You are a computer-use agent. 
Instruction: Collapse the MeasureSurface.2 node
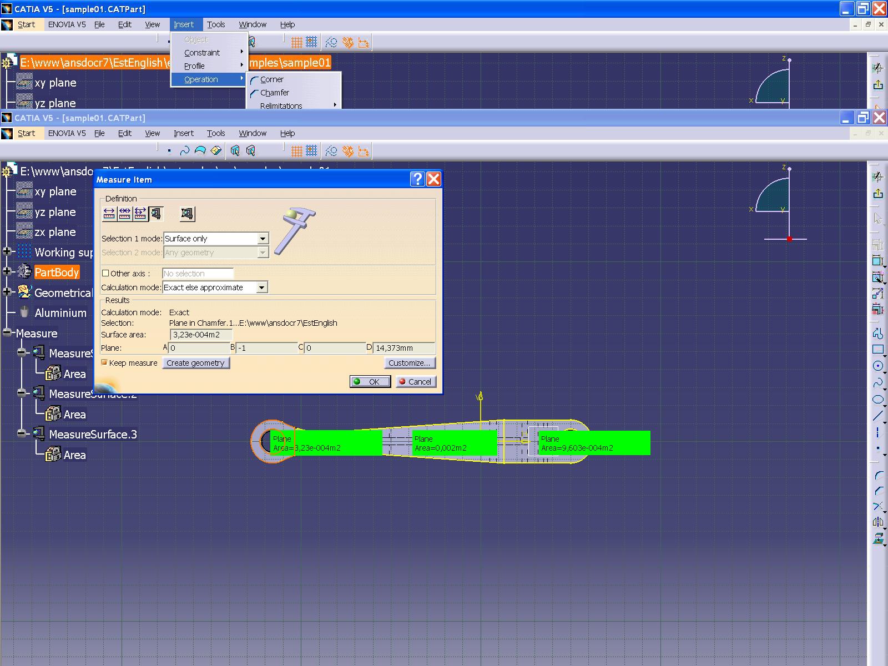(x=22, y=393)
